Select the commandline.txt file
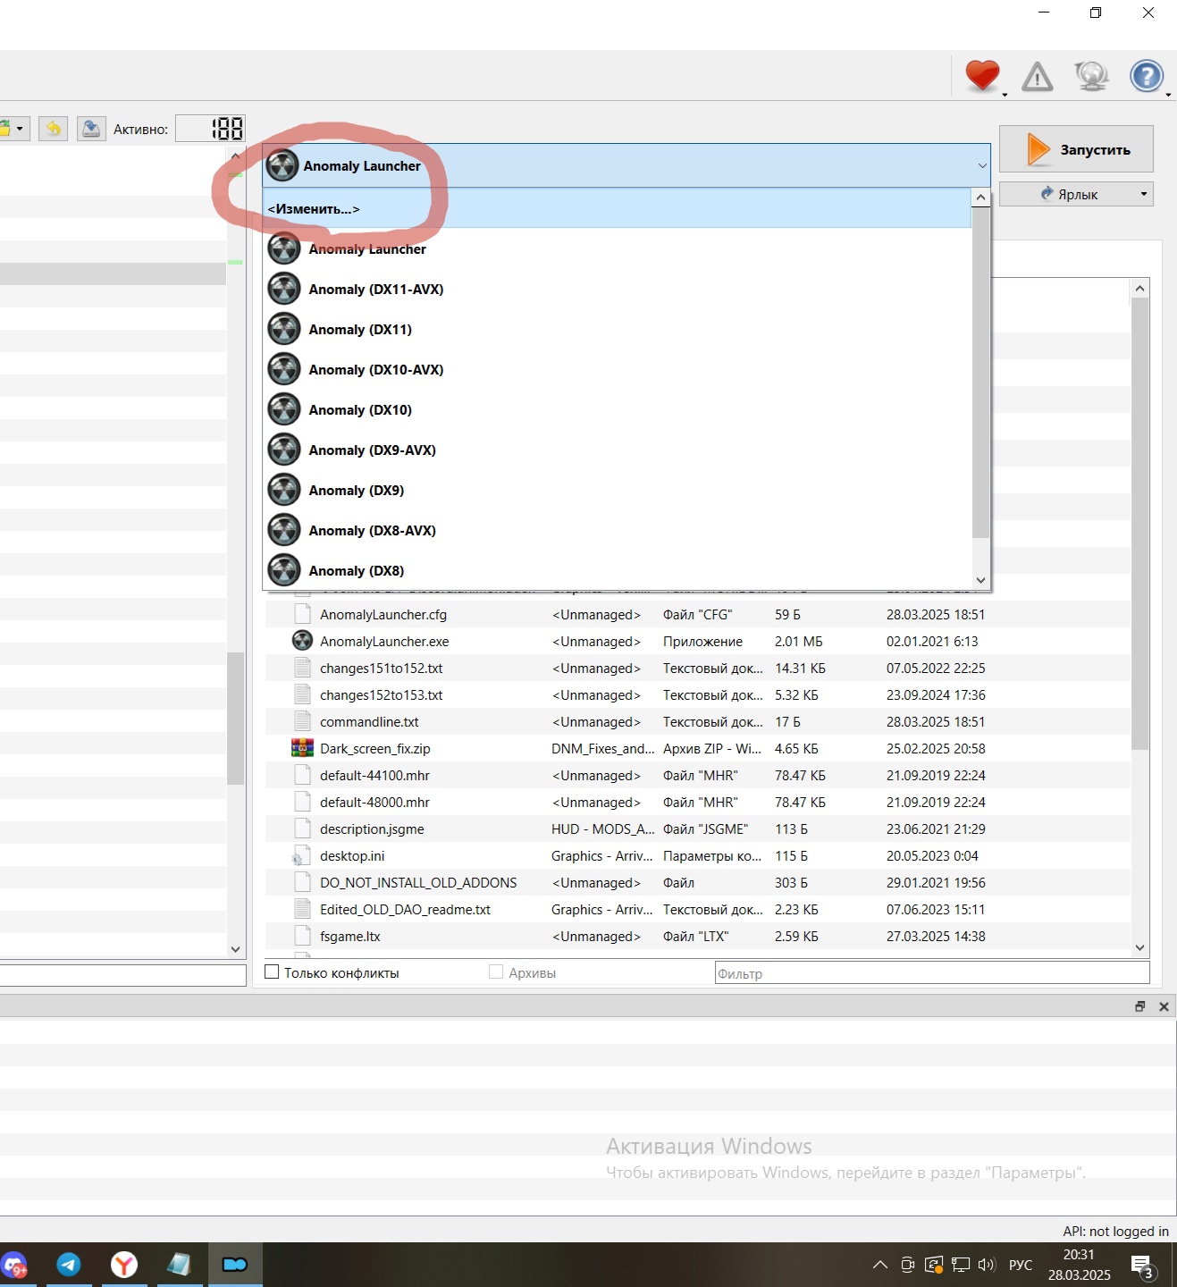The width and height of the screenshot is (1177, 1287). pyautogui.click(x=698, y=721)
